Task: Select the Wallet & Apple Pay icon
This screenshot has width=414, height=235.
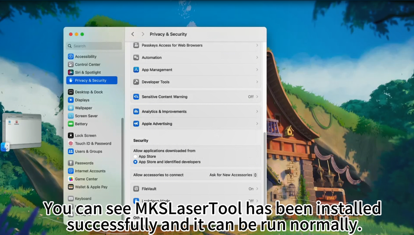Action: click(71, 187)
